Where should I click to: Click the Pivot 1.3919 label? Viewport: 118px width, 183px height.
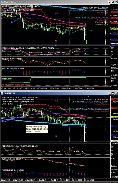[x=86, y=119]
